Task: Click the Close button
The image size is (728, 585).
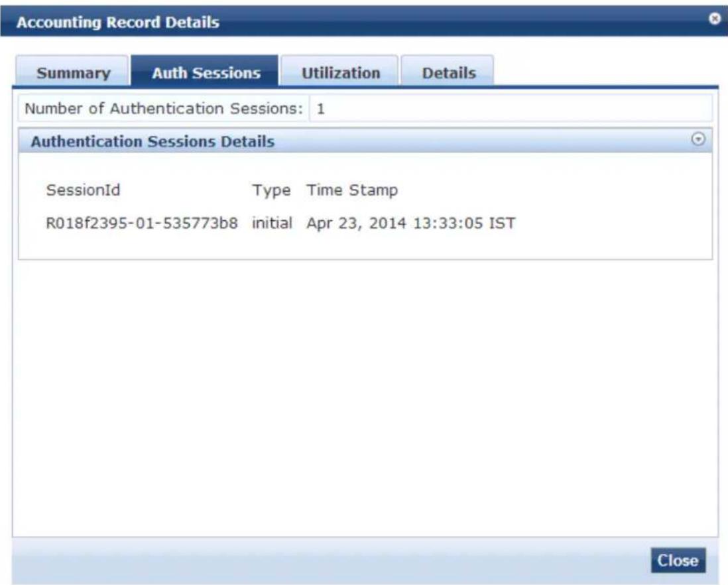Action: 678,560
